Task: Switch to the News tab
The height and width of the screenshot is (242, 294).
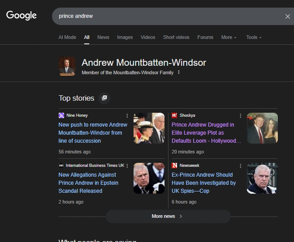Action: pyautogui.click(x=103, y=38)
